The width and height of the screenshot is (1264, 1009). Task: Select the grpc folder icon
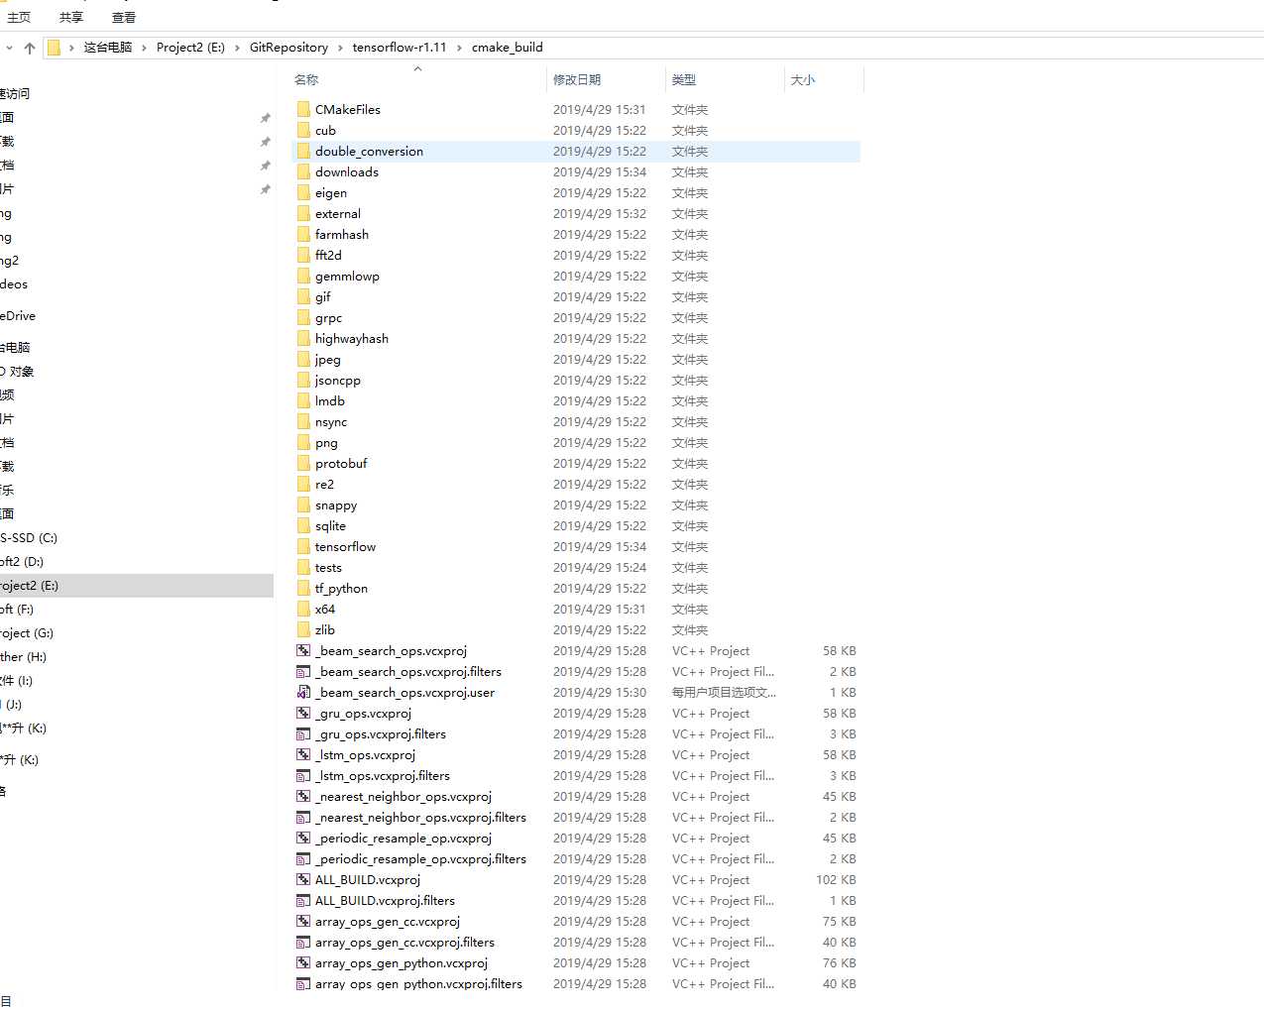click(303, 317)
